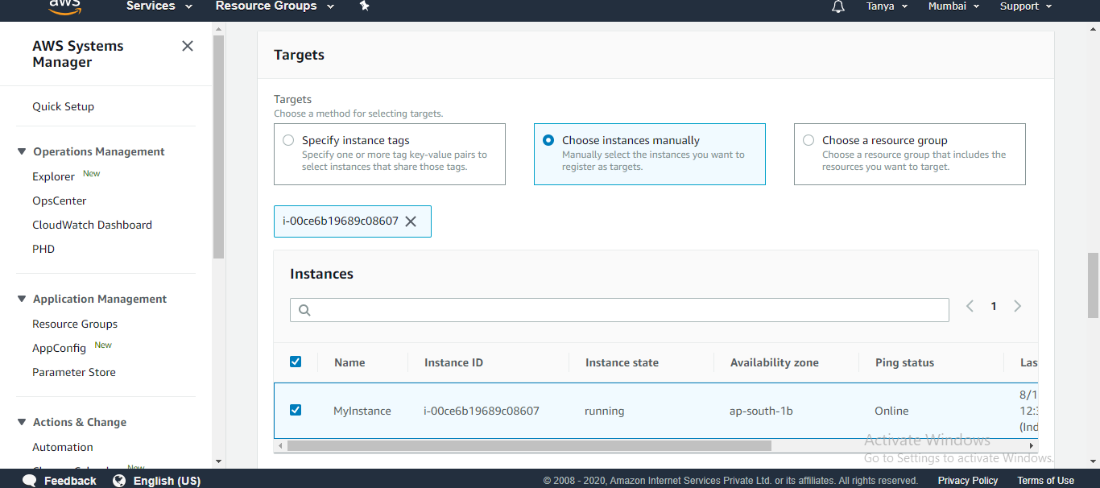The height and width of the screenshot is (488, 1100).
Task: Click the Instance ID column header
Action: coord(453,362)
